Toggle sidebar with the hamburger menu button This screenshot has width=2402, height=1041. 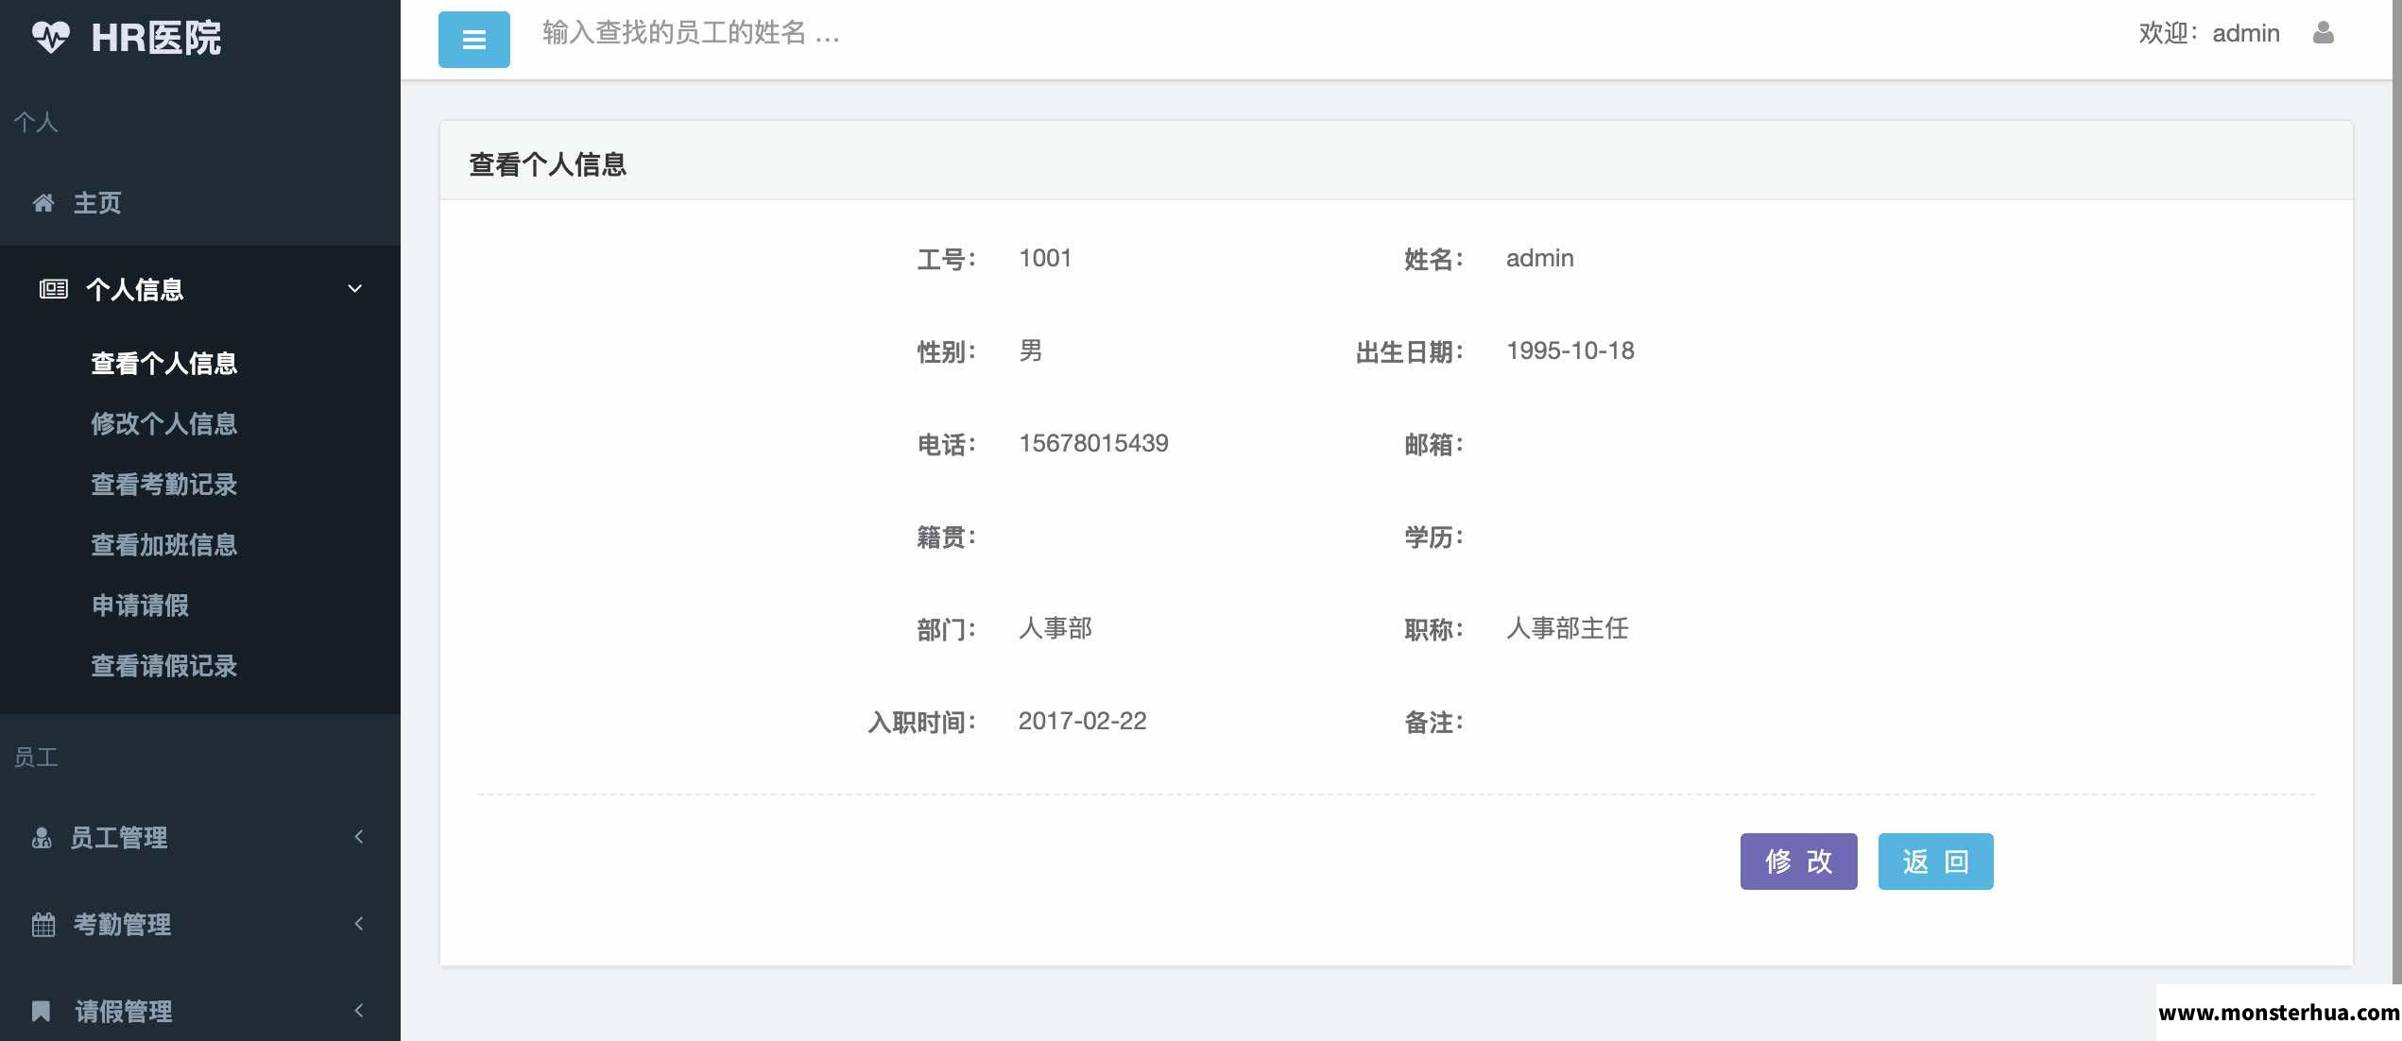[x=473, y=40]
